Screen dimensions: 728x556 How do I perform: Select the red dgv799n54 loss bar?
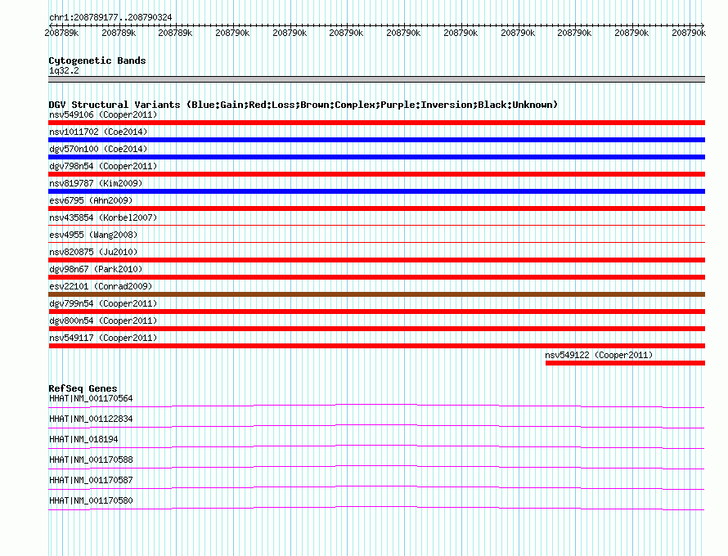[x=376, y=312]
